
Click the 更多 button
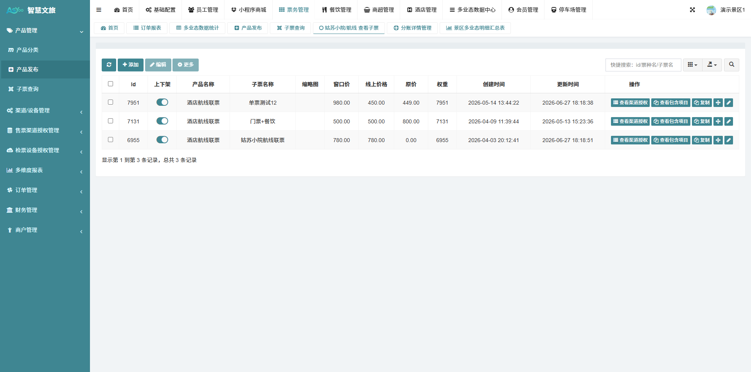185,65
